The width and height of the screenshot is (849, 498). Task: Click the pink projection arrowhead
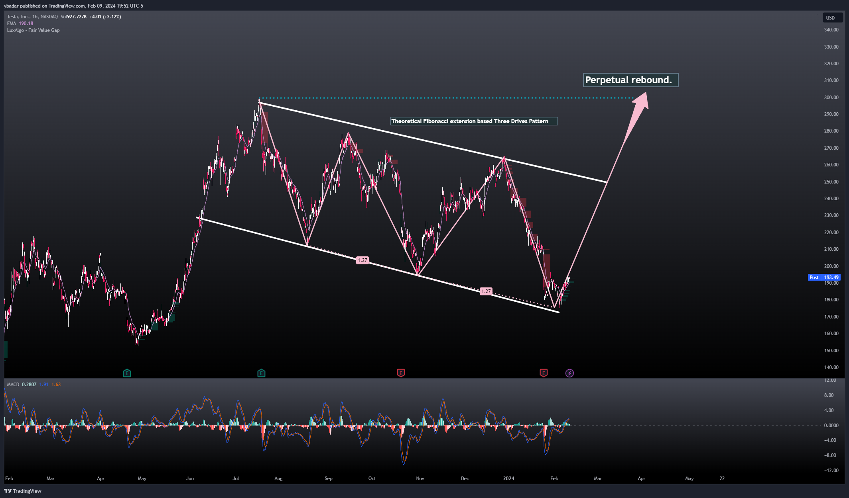point(640,101)
